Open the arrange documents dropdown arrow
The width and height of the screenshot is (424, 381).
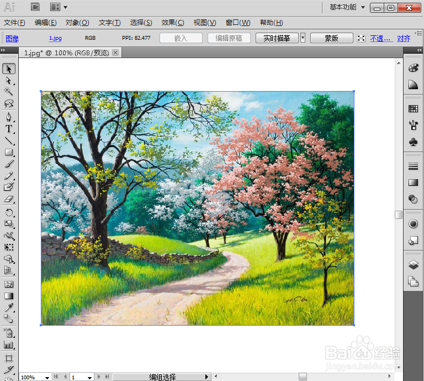click(66, 8)
